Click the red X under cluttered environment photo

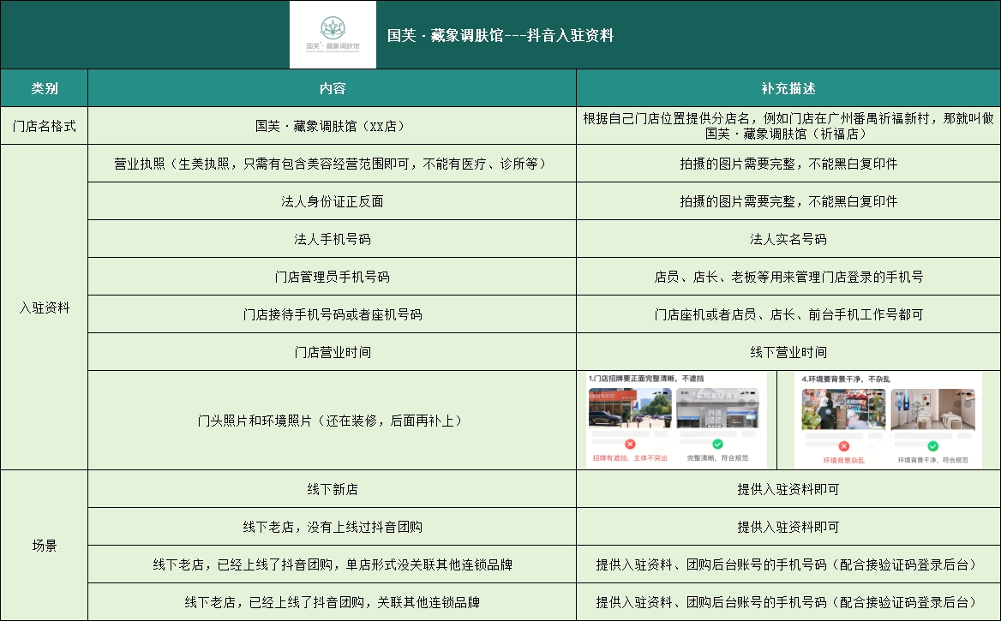point(843,446)
